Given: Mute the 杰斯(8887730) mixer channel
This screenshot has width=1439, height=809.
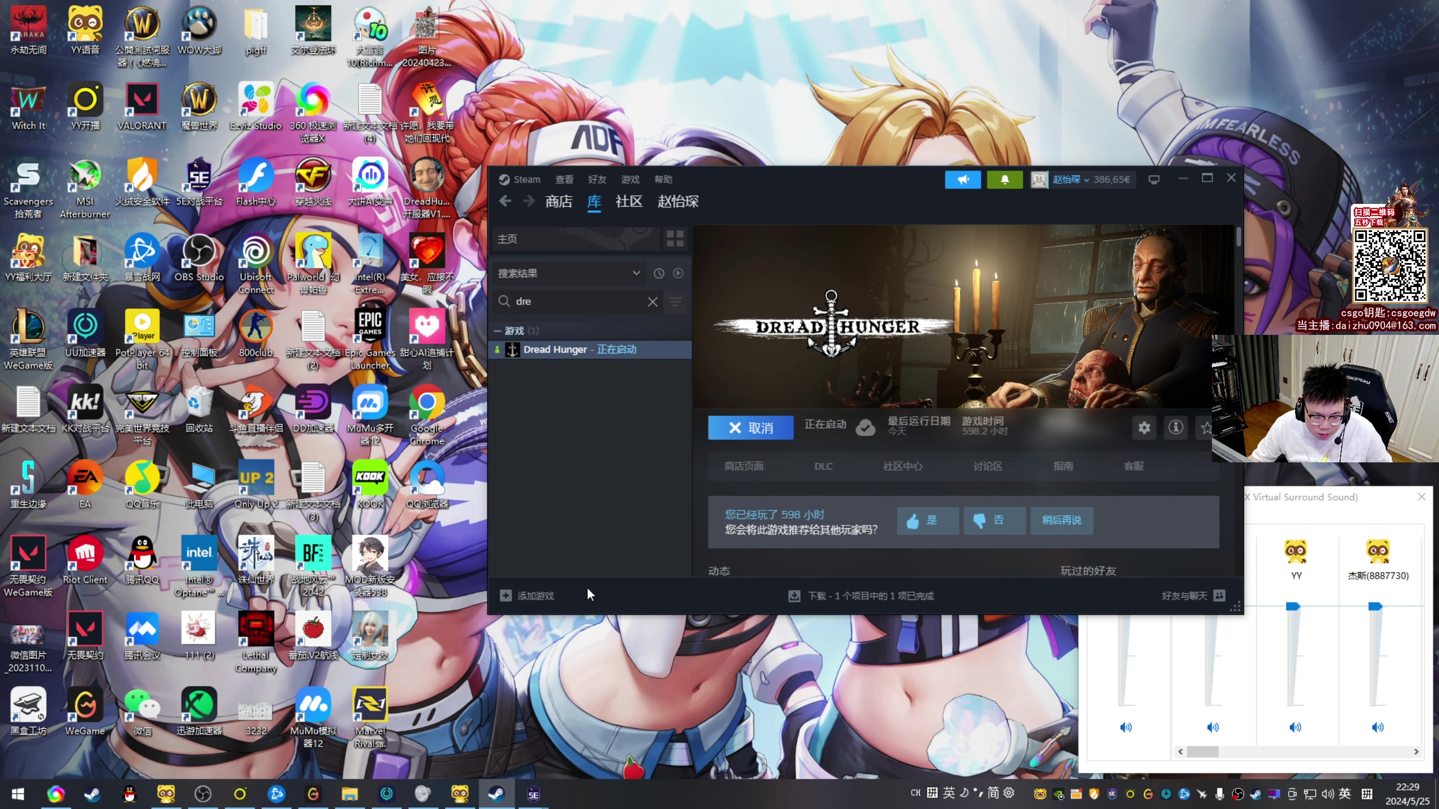Looking at the screenshot, I should click(1378, 728).
